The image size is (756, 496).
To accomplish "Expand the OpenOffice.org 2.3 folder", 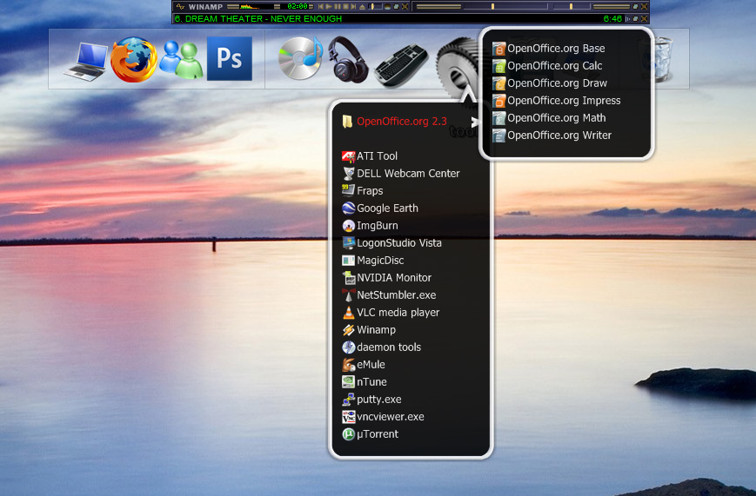I will [x=401, y=122].
